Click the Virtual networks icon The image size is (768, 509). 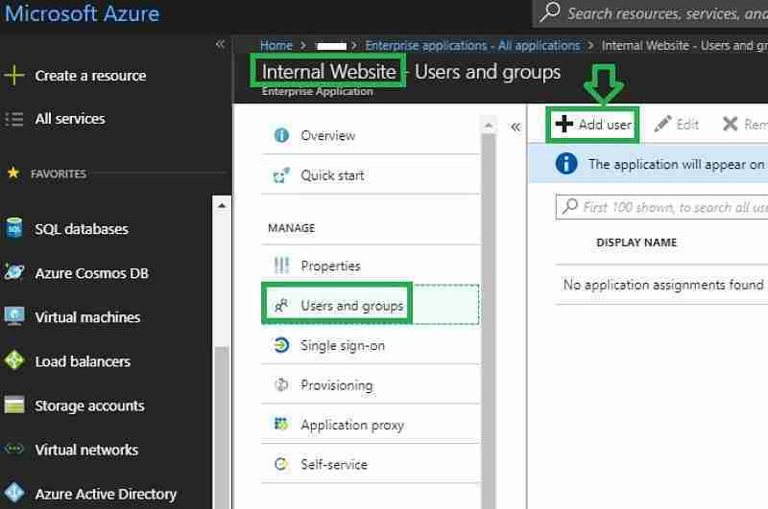coord(14,449)
